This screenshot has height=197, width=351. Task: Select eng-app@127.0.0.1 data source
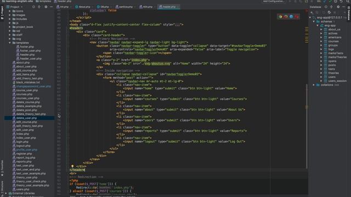tap(329, 18)
